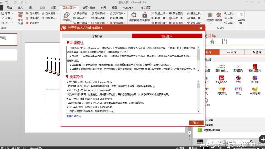Viewport: 265px width, 149px height.
Task: Click the 超级解锁 padlock icon
Action: (x=145, y=15)
